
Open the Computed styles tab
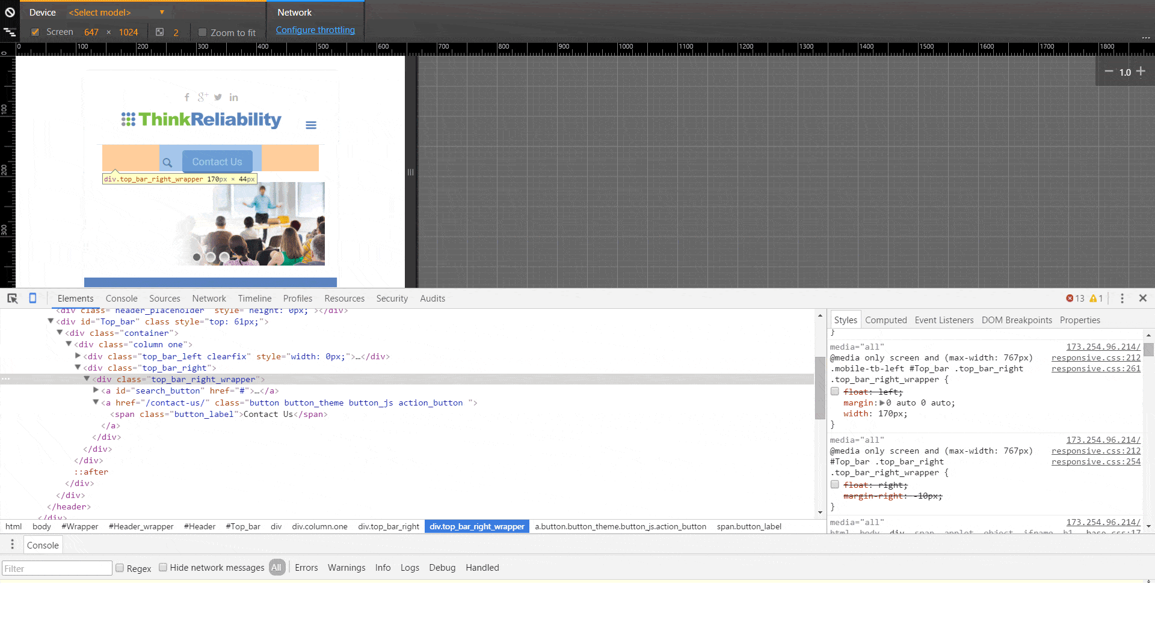(885, 320)
